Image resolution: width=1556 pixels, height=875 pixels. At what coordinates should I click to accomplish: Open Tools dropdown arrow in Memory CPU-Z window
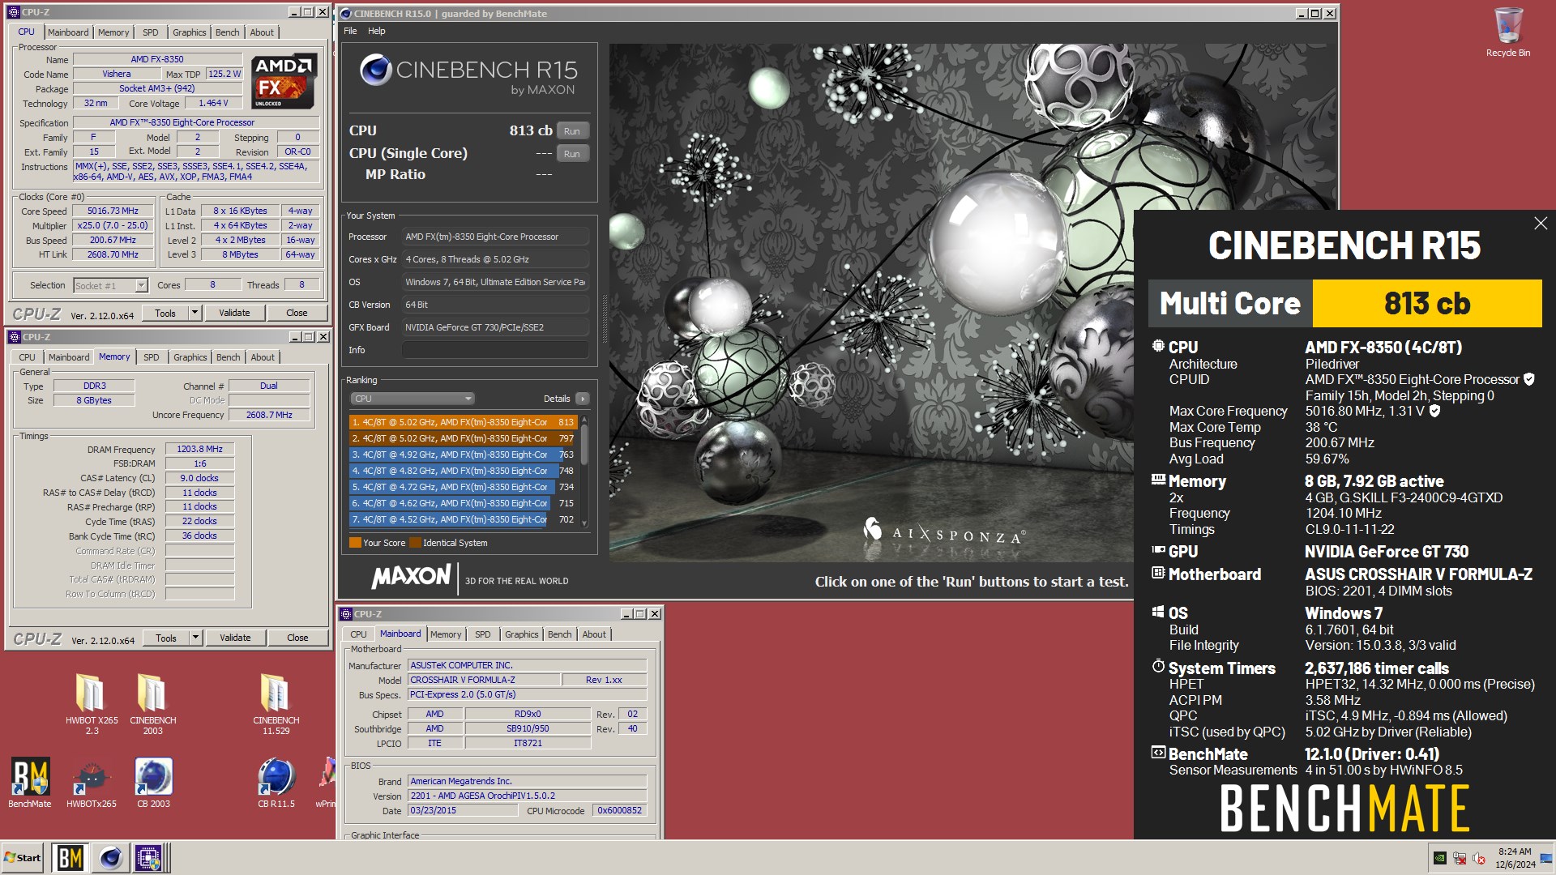(x=195, y=638)
